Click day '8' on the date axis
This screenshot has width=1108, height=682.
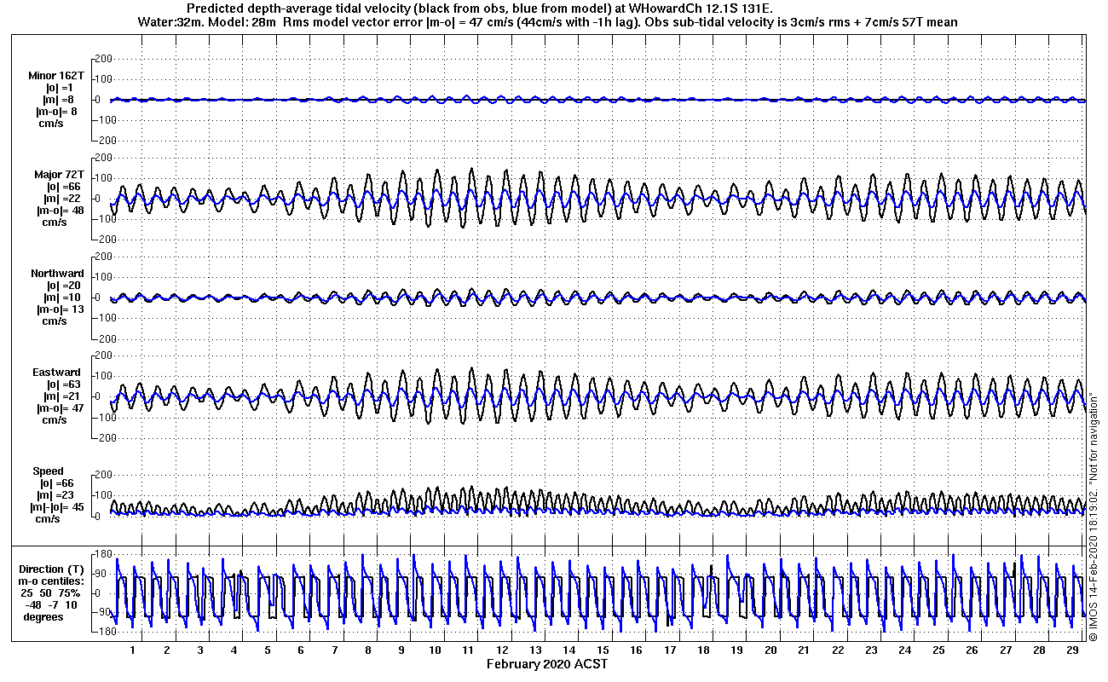[x=368, y=650]
